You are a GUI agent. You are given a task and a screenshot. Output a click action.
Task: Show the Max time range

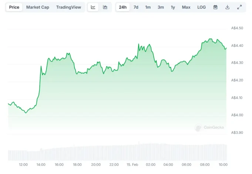click(x=186, y=7)
